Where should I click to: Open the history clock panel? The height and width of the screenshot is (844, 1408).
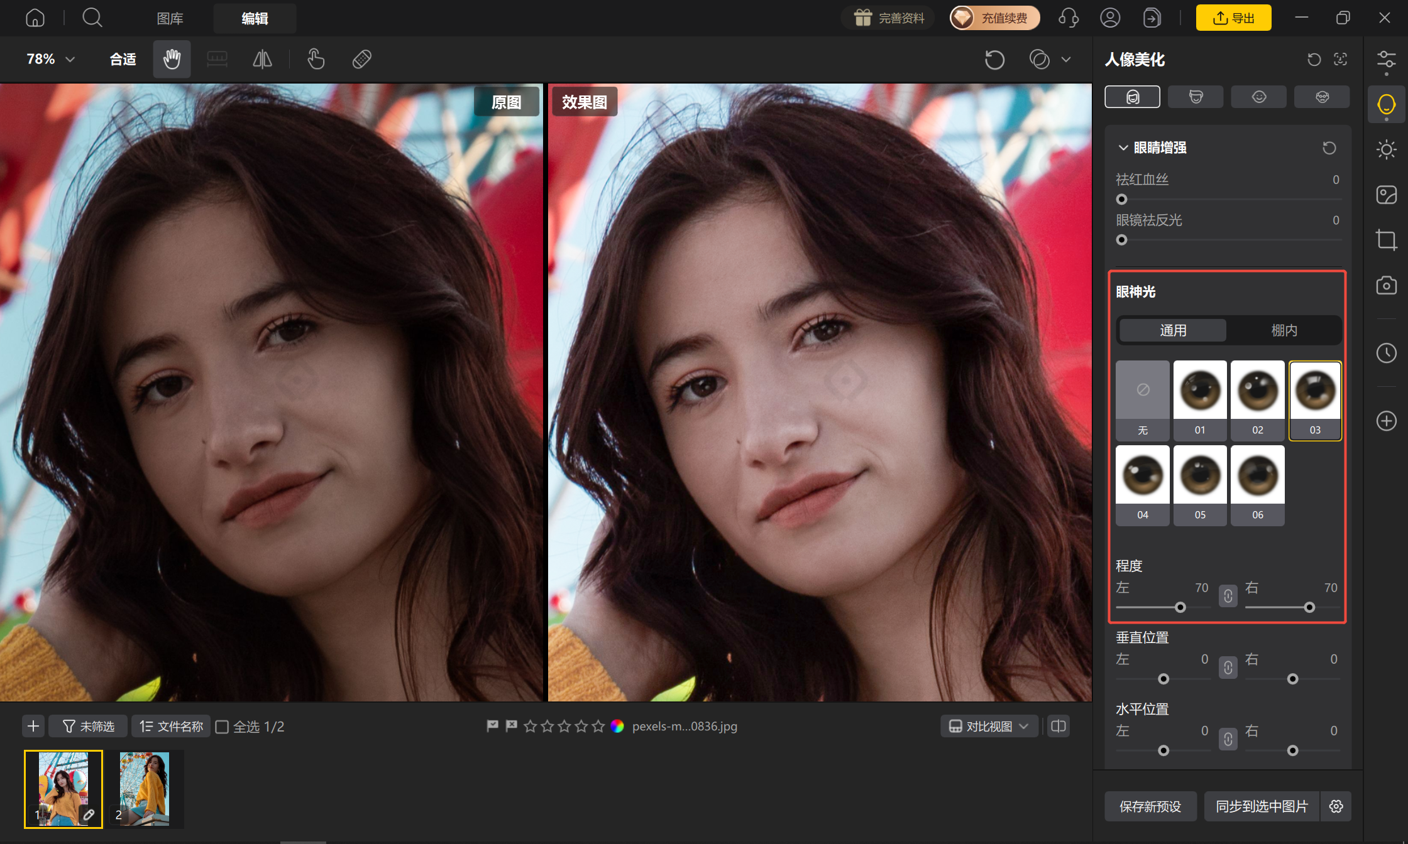[x=1386, y=353]
